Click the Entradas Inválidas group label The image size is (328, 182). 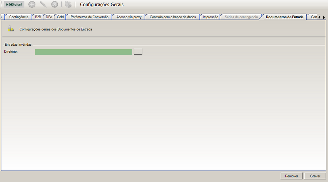click(x=18, y=44)
